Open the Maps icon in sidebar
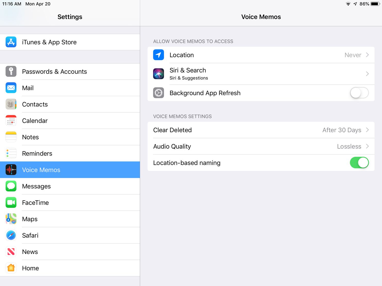The image size is (382, 286). click(x=11, y=219)
